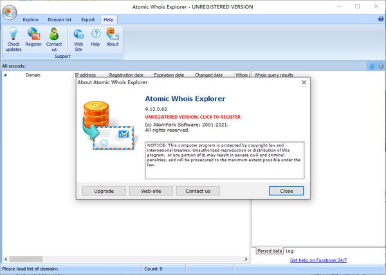The width and height of the screenshot is (386, 275).
Task: Click version number 9.12.0.62 text
Action: (x=156, y=109)
